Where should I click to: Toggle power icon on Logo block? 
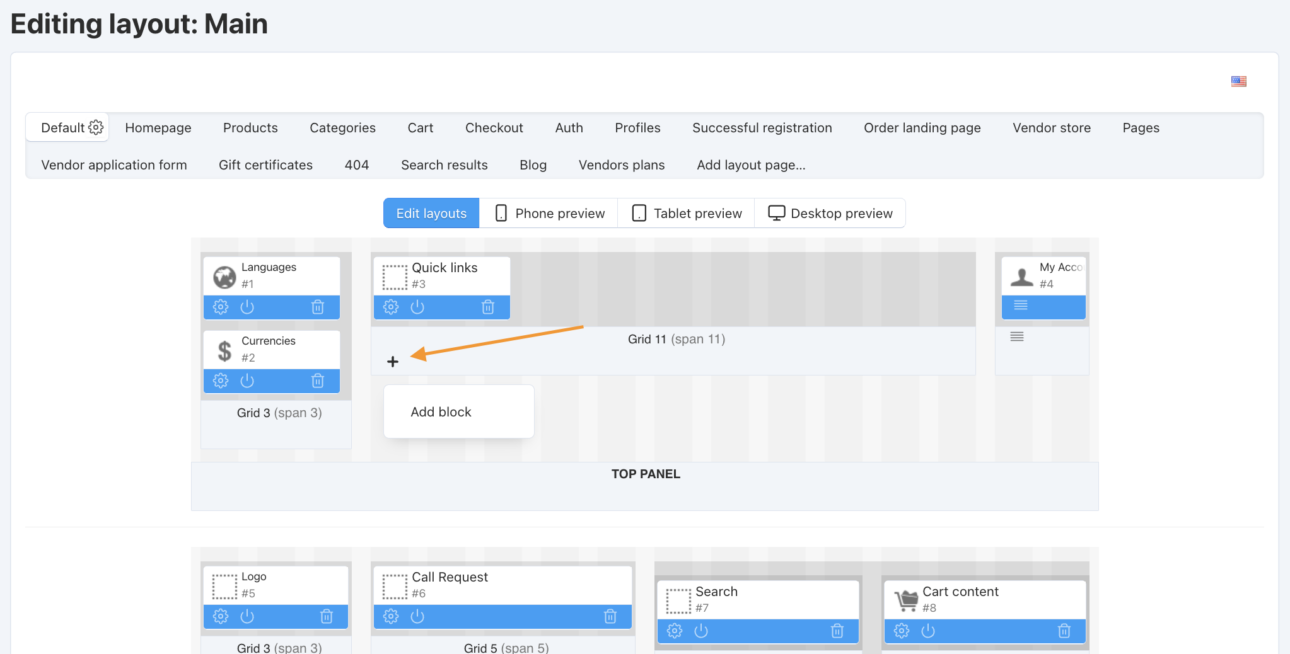(247, 616)
